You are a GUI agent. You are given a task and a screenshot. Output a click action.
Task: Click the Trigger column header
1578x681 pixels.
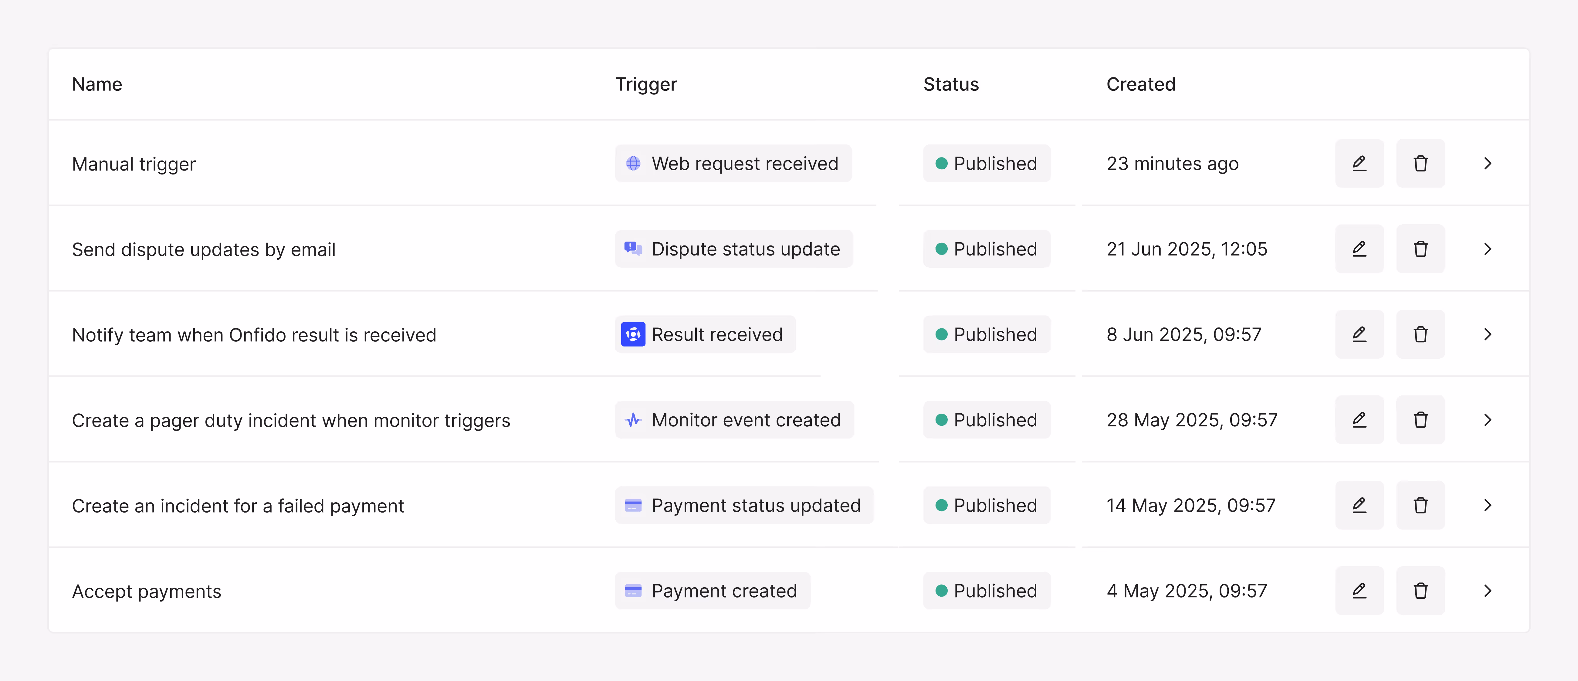tap(646, 84)
